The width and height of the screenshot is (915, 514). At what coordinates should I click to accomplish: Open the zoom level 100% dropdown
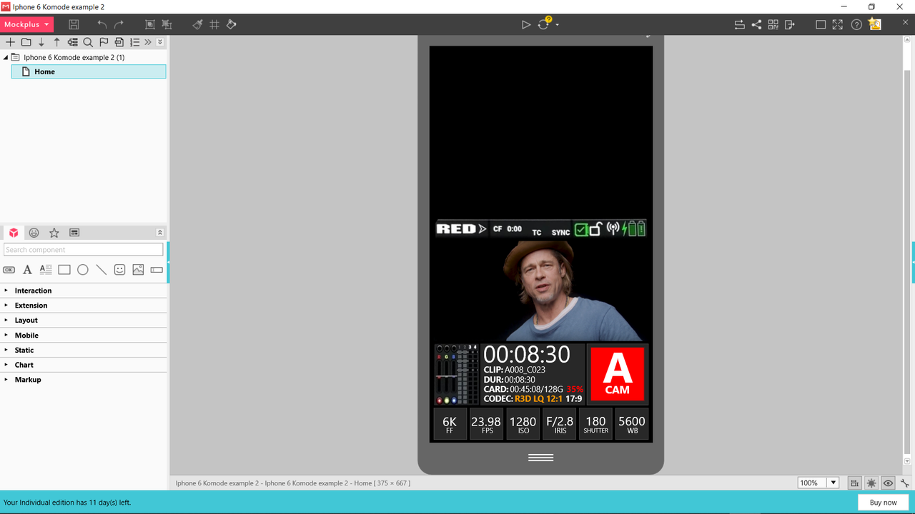[833, 483]
